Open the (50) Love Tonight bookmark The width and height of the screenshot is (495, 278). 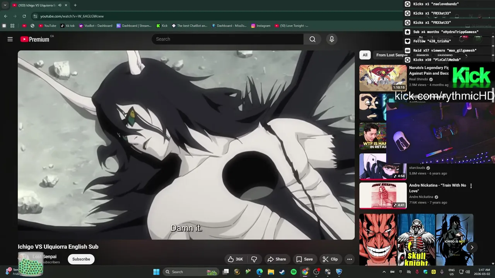(x=292, y=26)
